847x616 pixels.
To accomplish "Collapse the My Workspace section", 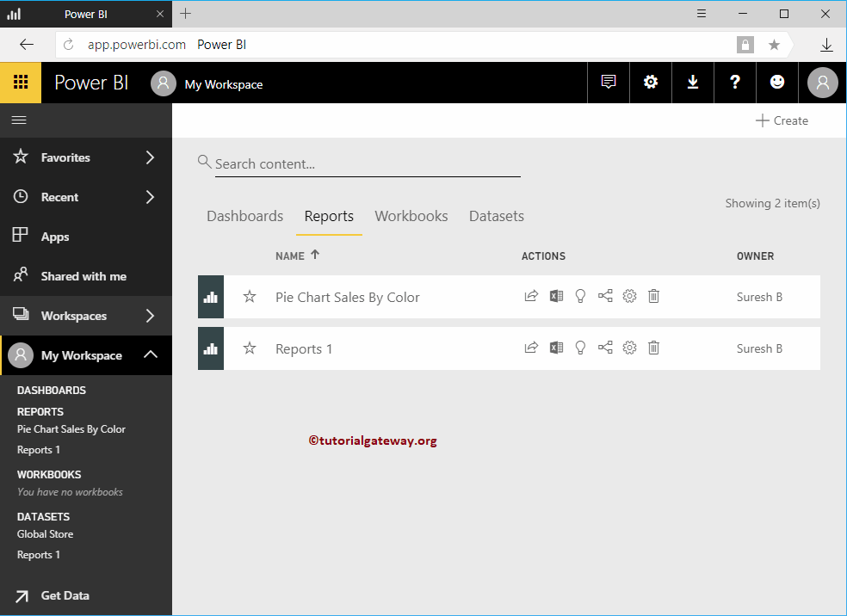I will [151, 354].
